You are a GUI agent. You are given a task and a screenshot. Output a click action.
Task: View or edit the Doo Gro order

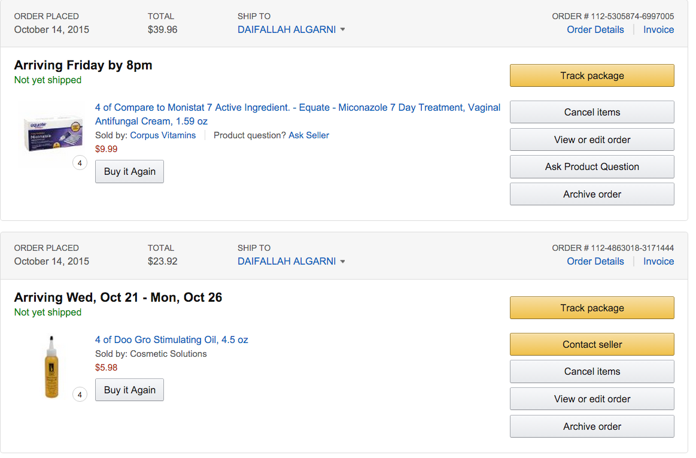[x=592, y=399]
